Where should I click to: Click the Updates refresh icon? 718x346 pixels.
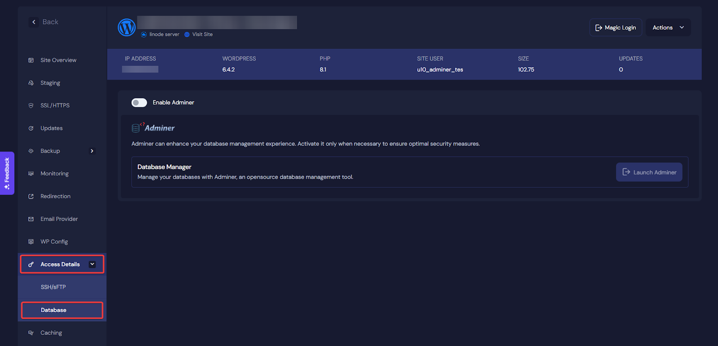click(31, 128)
